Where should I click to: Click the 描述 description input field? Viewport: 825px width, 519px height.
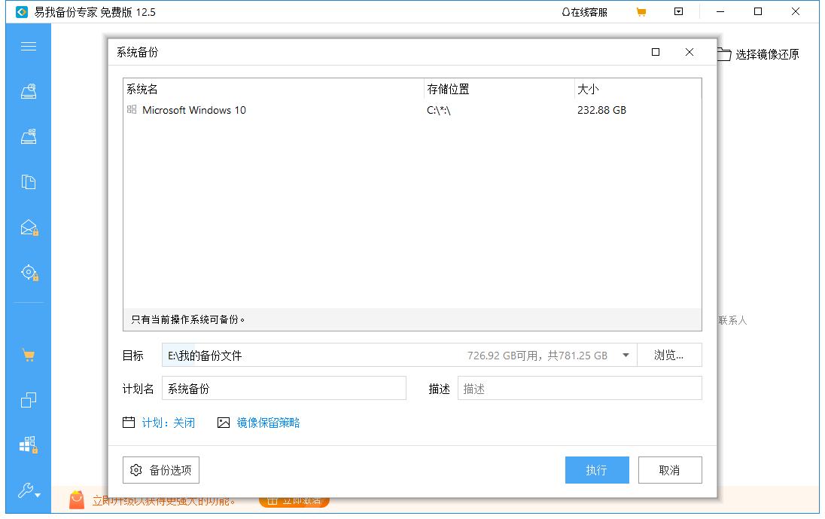click(x=580, y=388)
